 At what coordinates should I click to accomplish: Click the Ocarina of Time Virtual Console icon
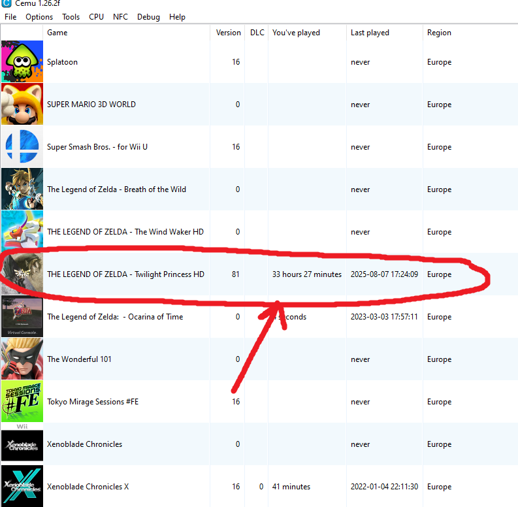22,316
